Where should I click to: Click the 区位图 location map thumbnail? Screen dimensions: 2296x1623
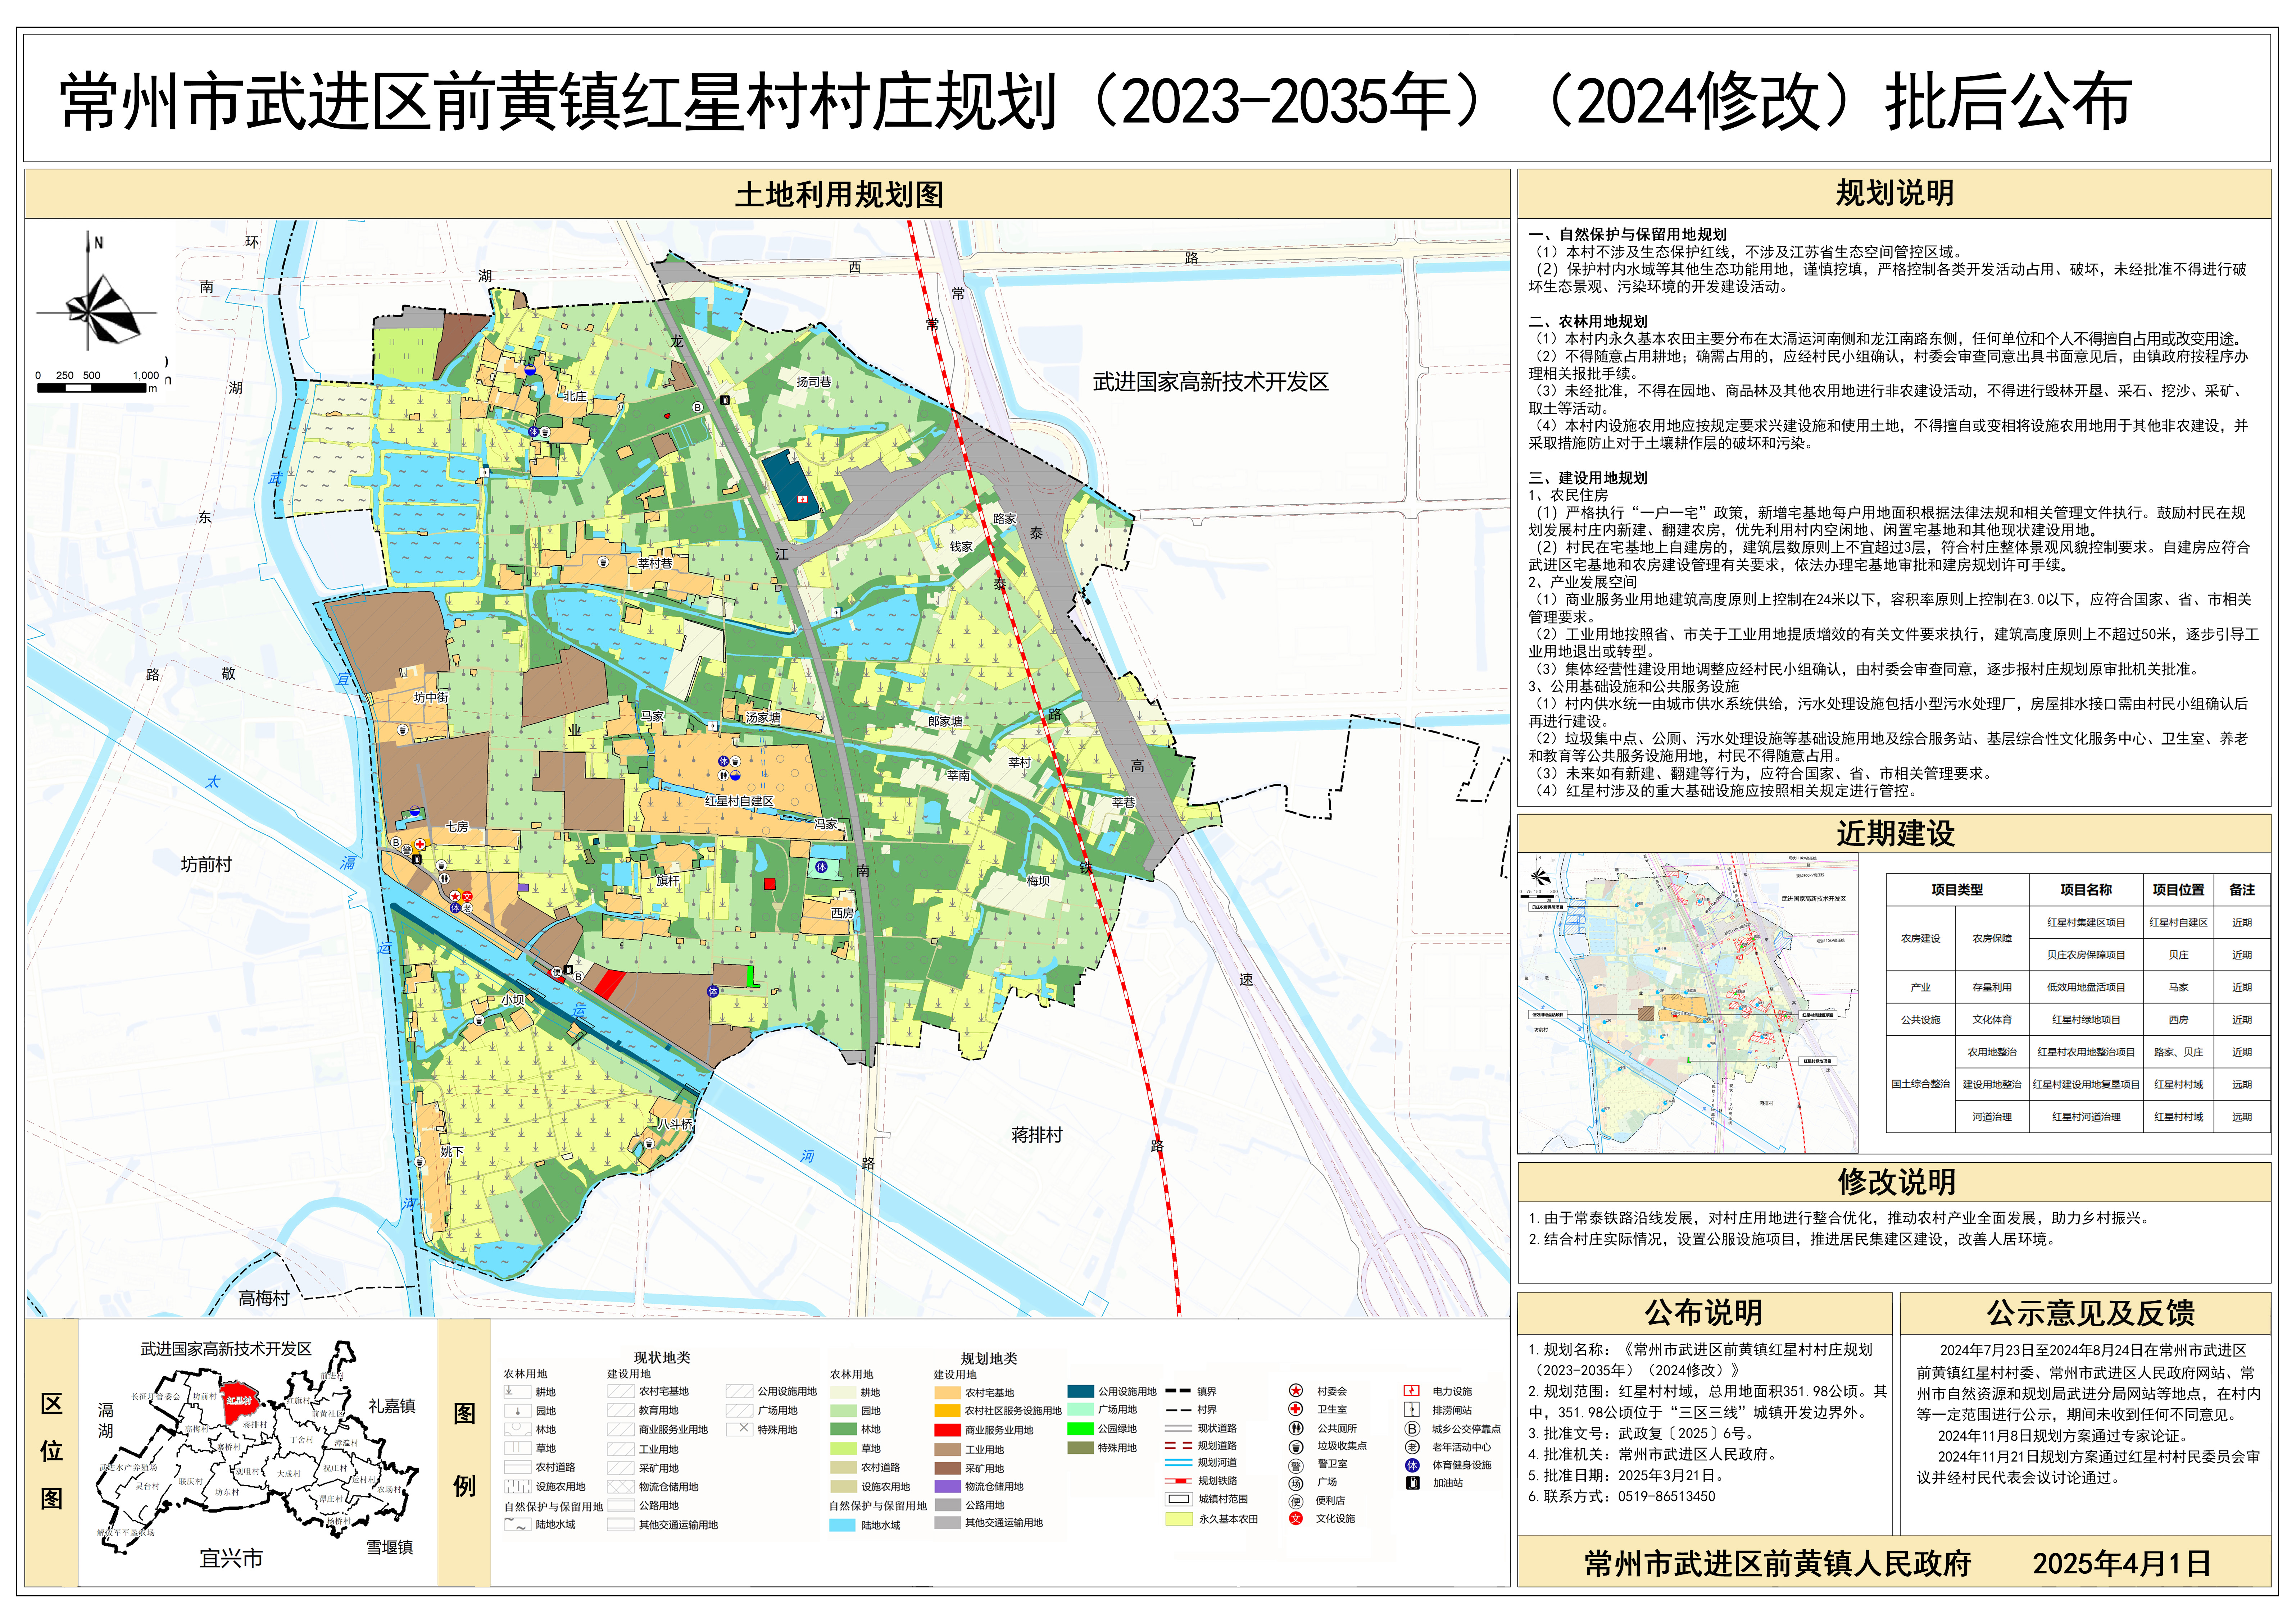click(258, 1452)
